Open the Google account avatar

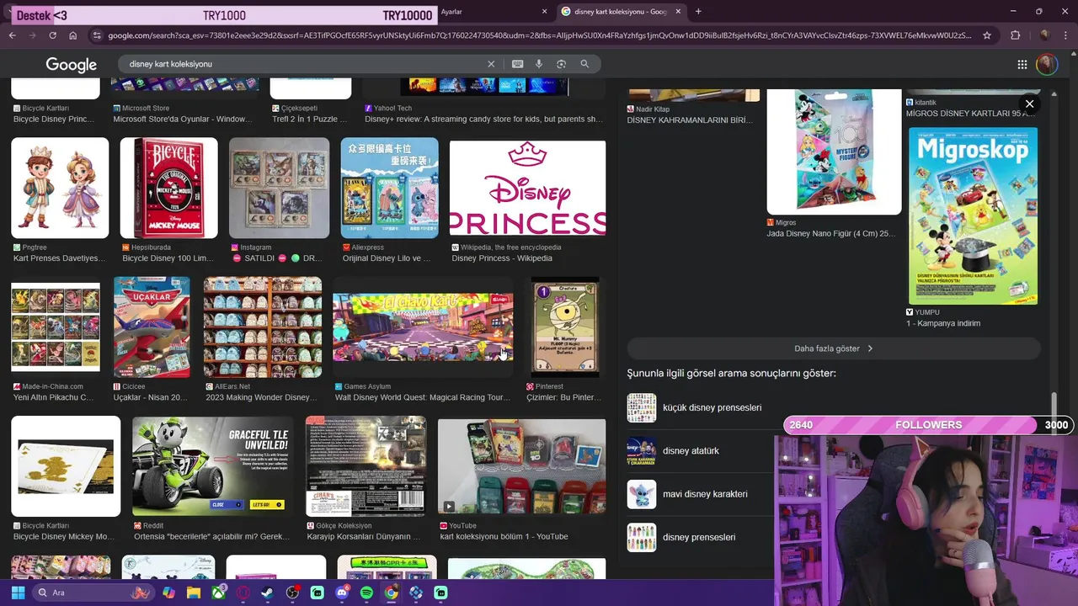tap(1046, 65)
